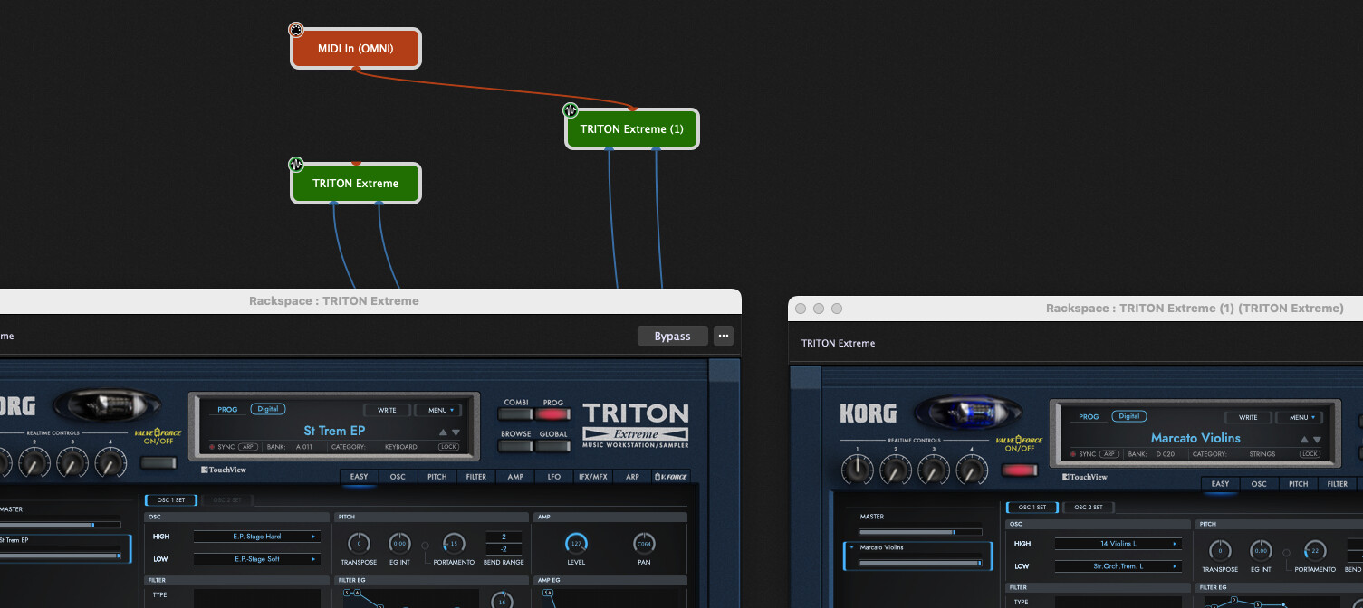Click the PORTAMENTO knob on Marcato Violins
The height and width of the screenshot is (608, 1363).
pos(1313,550)
